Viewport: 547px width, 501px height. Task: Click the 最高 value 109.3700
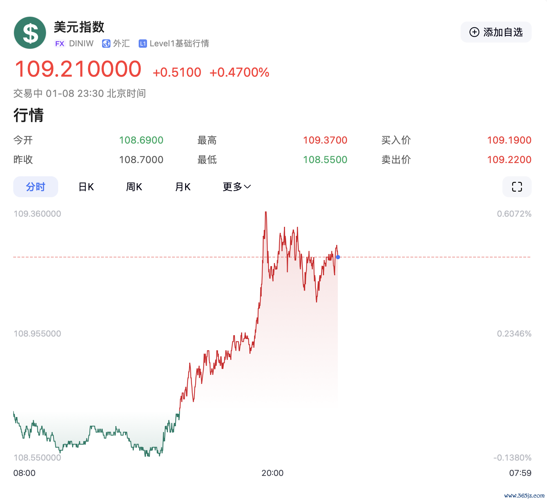[325, 140]
